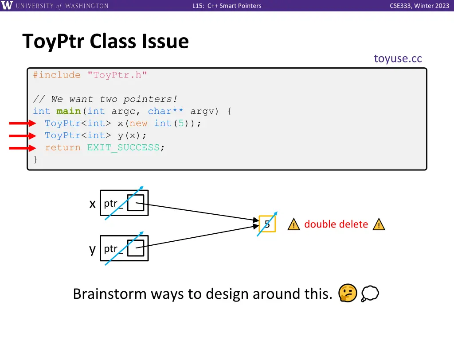Click the ptr_ box labeled y
Viewport: 454px width, 340px height.
coord(124,248)
